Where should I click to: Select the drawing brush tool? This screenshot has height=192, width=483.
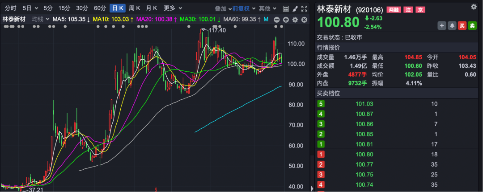(295, 8)
